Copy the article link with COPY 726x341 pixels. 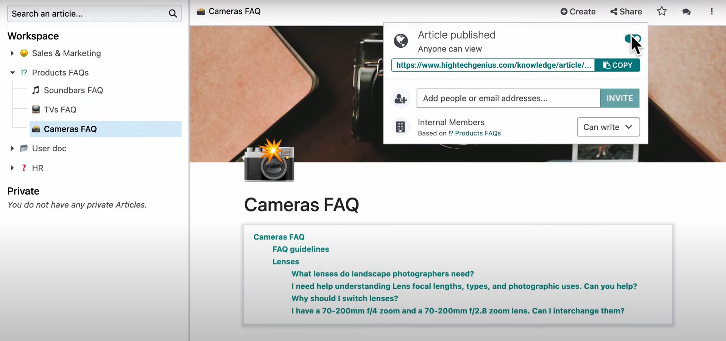pyautogui.click(x=617, y=65)
